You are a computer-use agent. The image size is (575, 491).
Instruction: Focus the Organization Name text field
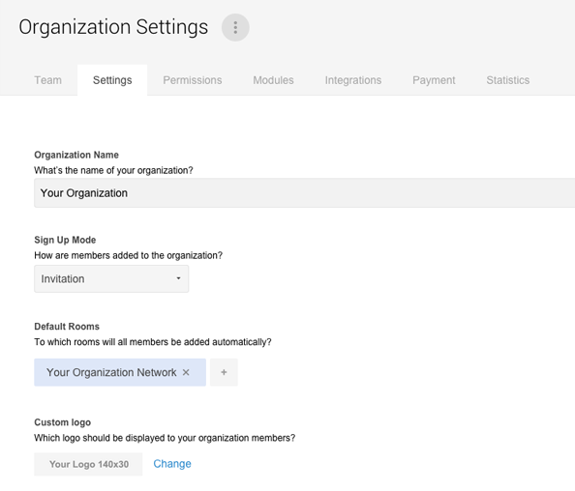coord(304,193)
